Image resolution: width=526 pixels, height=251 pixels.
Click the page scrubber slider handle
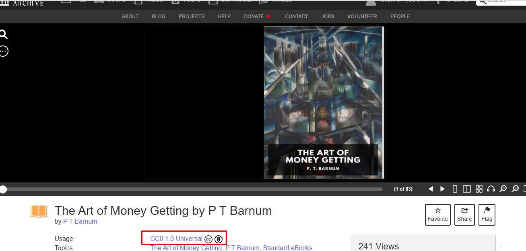(3, 189)
